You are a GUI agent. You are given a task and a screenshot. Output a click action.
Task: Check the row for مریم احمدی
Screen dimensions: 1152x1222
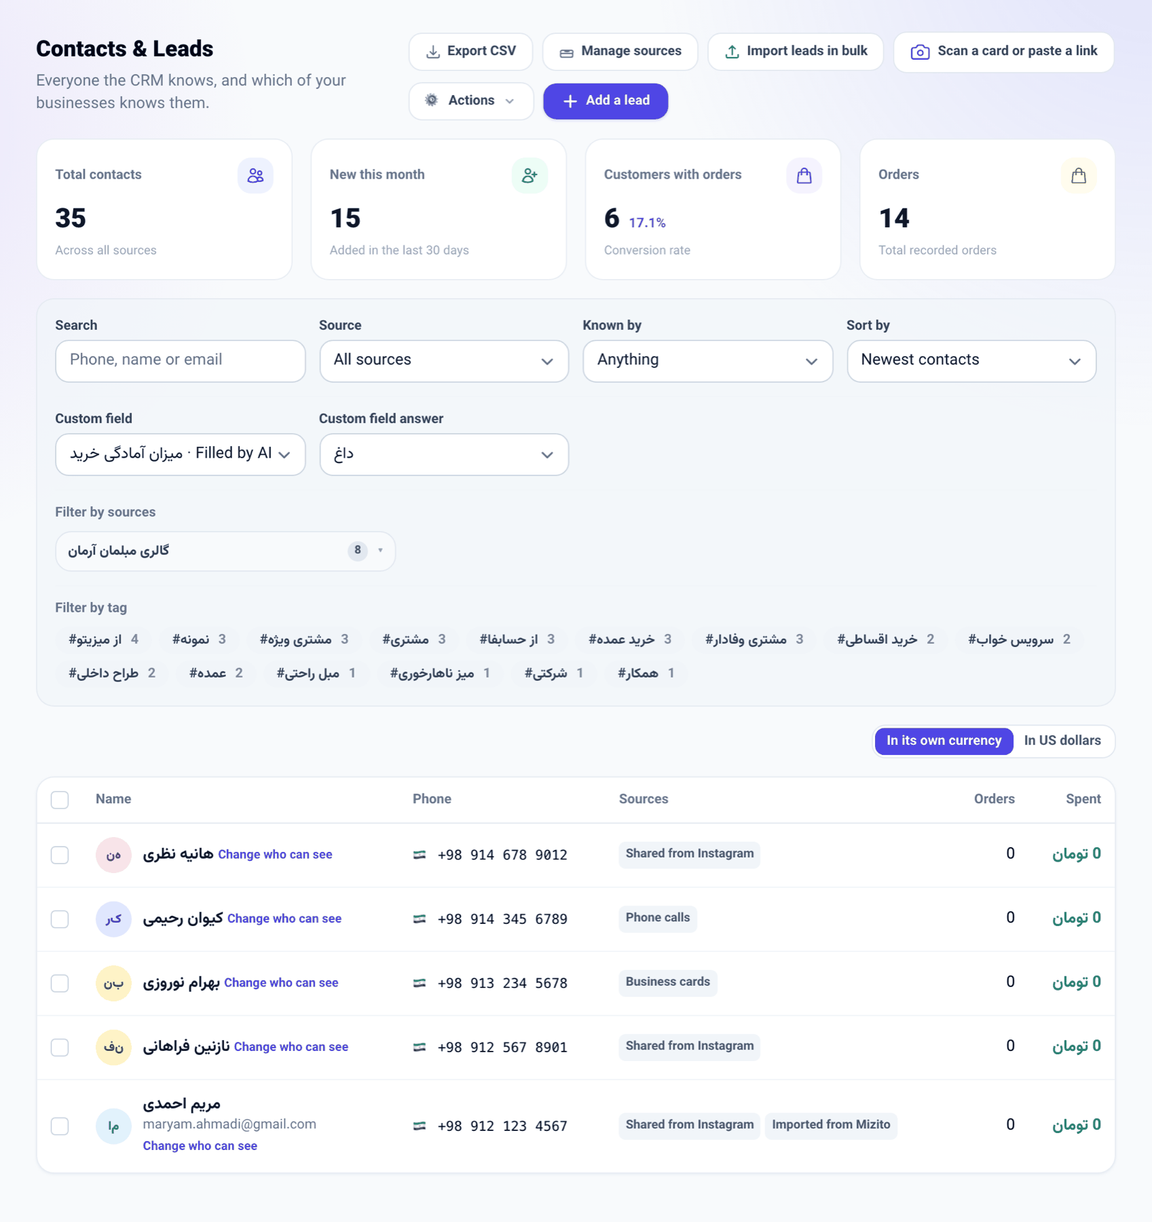tap(60, 1126)
